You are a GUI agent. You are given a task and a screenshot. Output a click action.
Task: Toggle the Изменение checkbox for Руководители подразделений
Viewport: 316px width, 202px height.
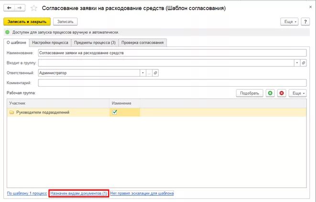pos(114,112)
